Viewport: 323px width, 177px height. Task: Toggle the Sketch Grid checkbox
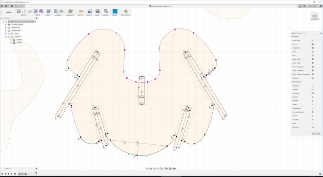click(x=312, y=48)
